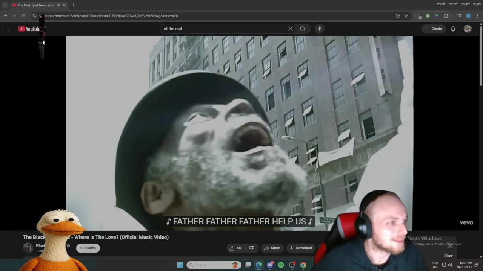
Task: Open Task View on the taskbar
Action: tap(248, 265)
